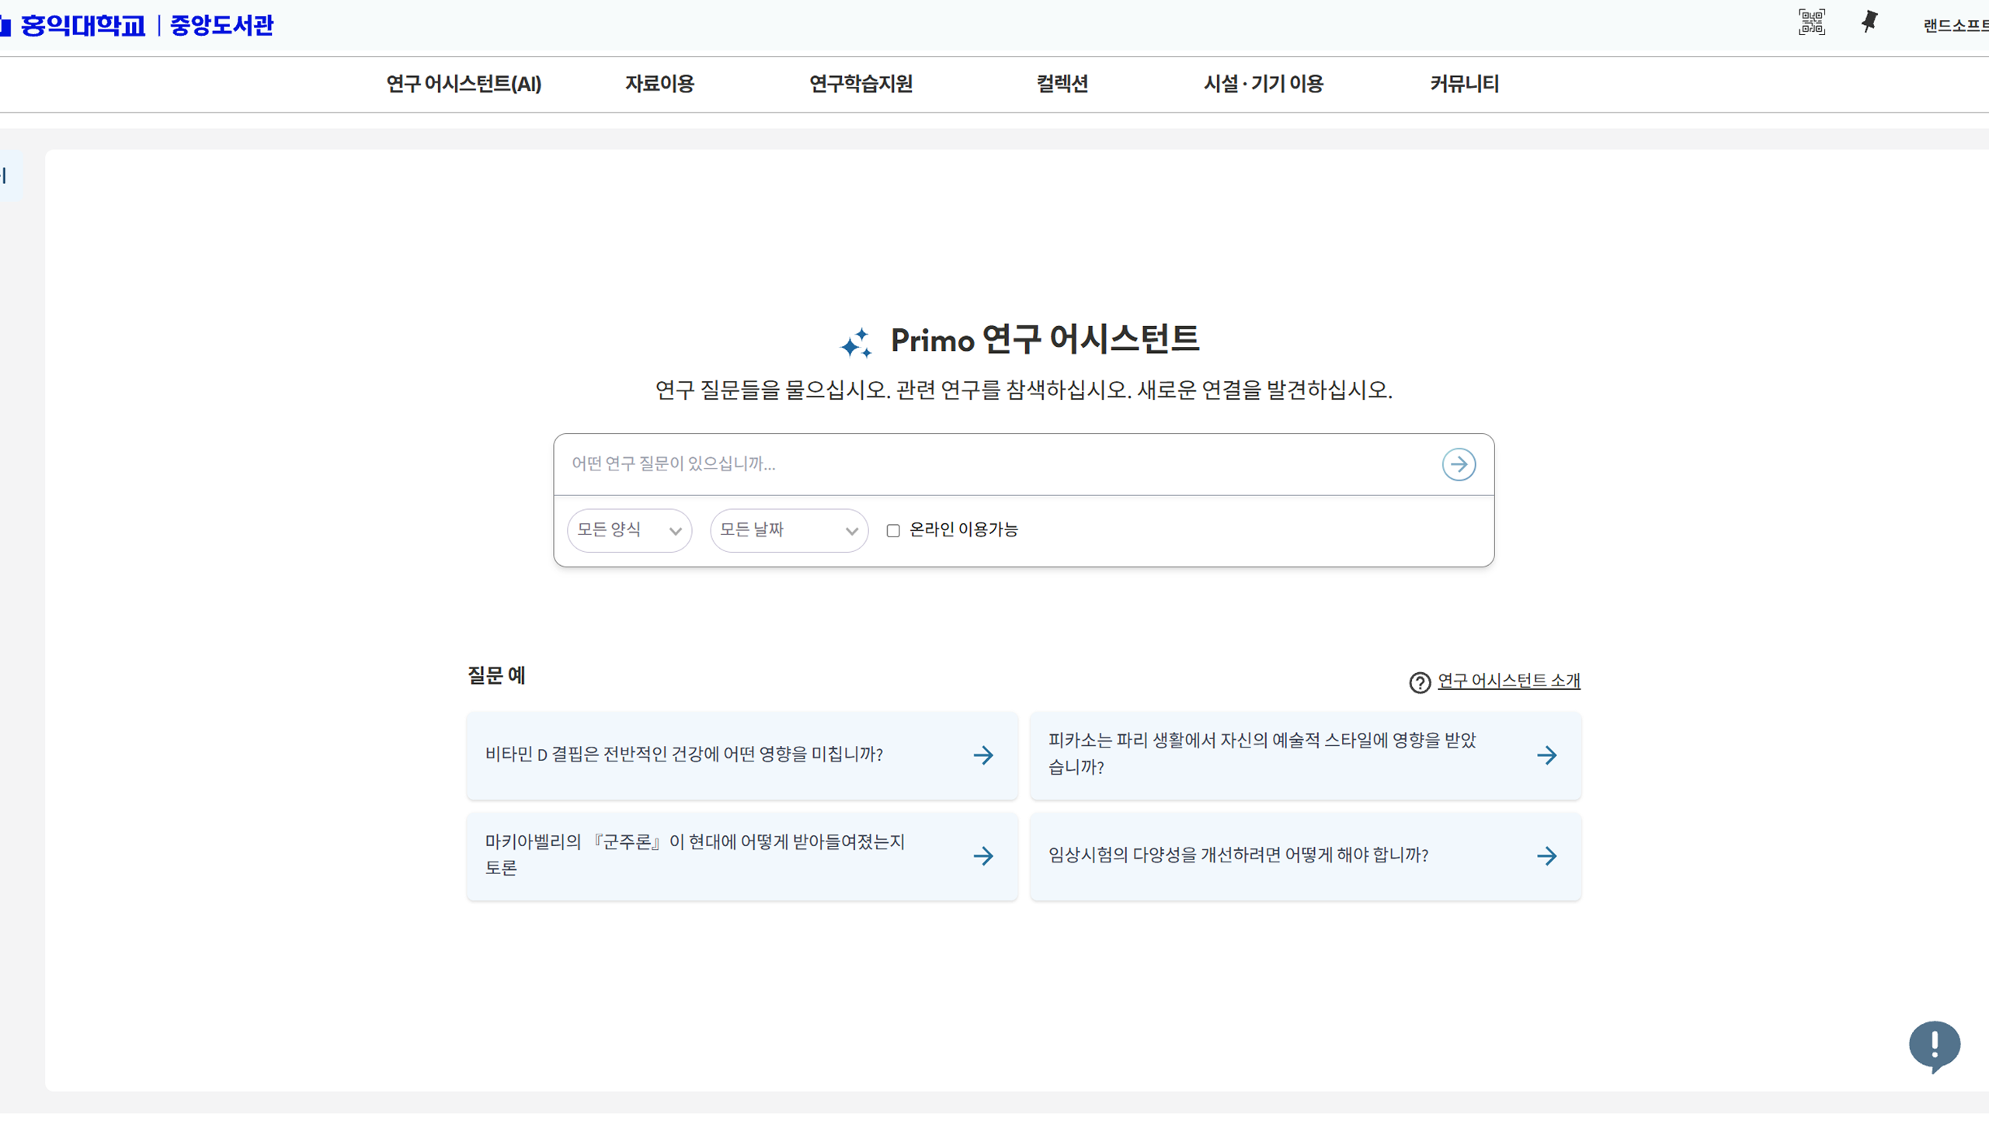Click arrow on 임상시험 question card
The height and width of the screenshot is (1124, 1989).
(x=1546, y=855)
